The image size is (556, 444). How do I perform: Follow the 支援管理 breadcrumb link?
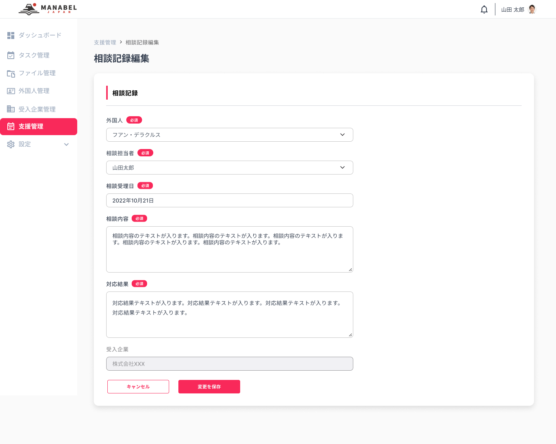click(105, 42)
